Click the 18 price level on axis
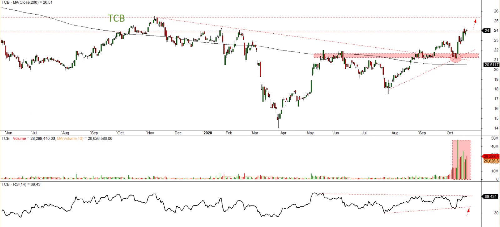This screenshot has width=500, height=227. pos(496,89)
